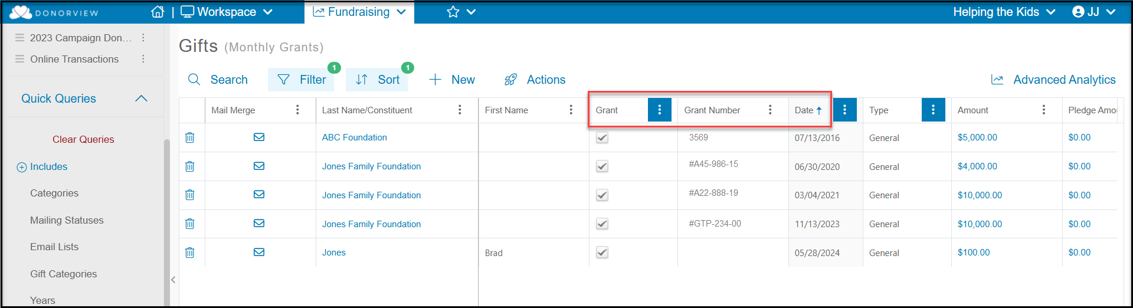Toggle Grant checkbox for ABC Foundation
The image size is (1133, 308).
click(x=602, y=137)
